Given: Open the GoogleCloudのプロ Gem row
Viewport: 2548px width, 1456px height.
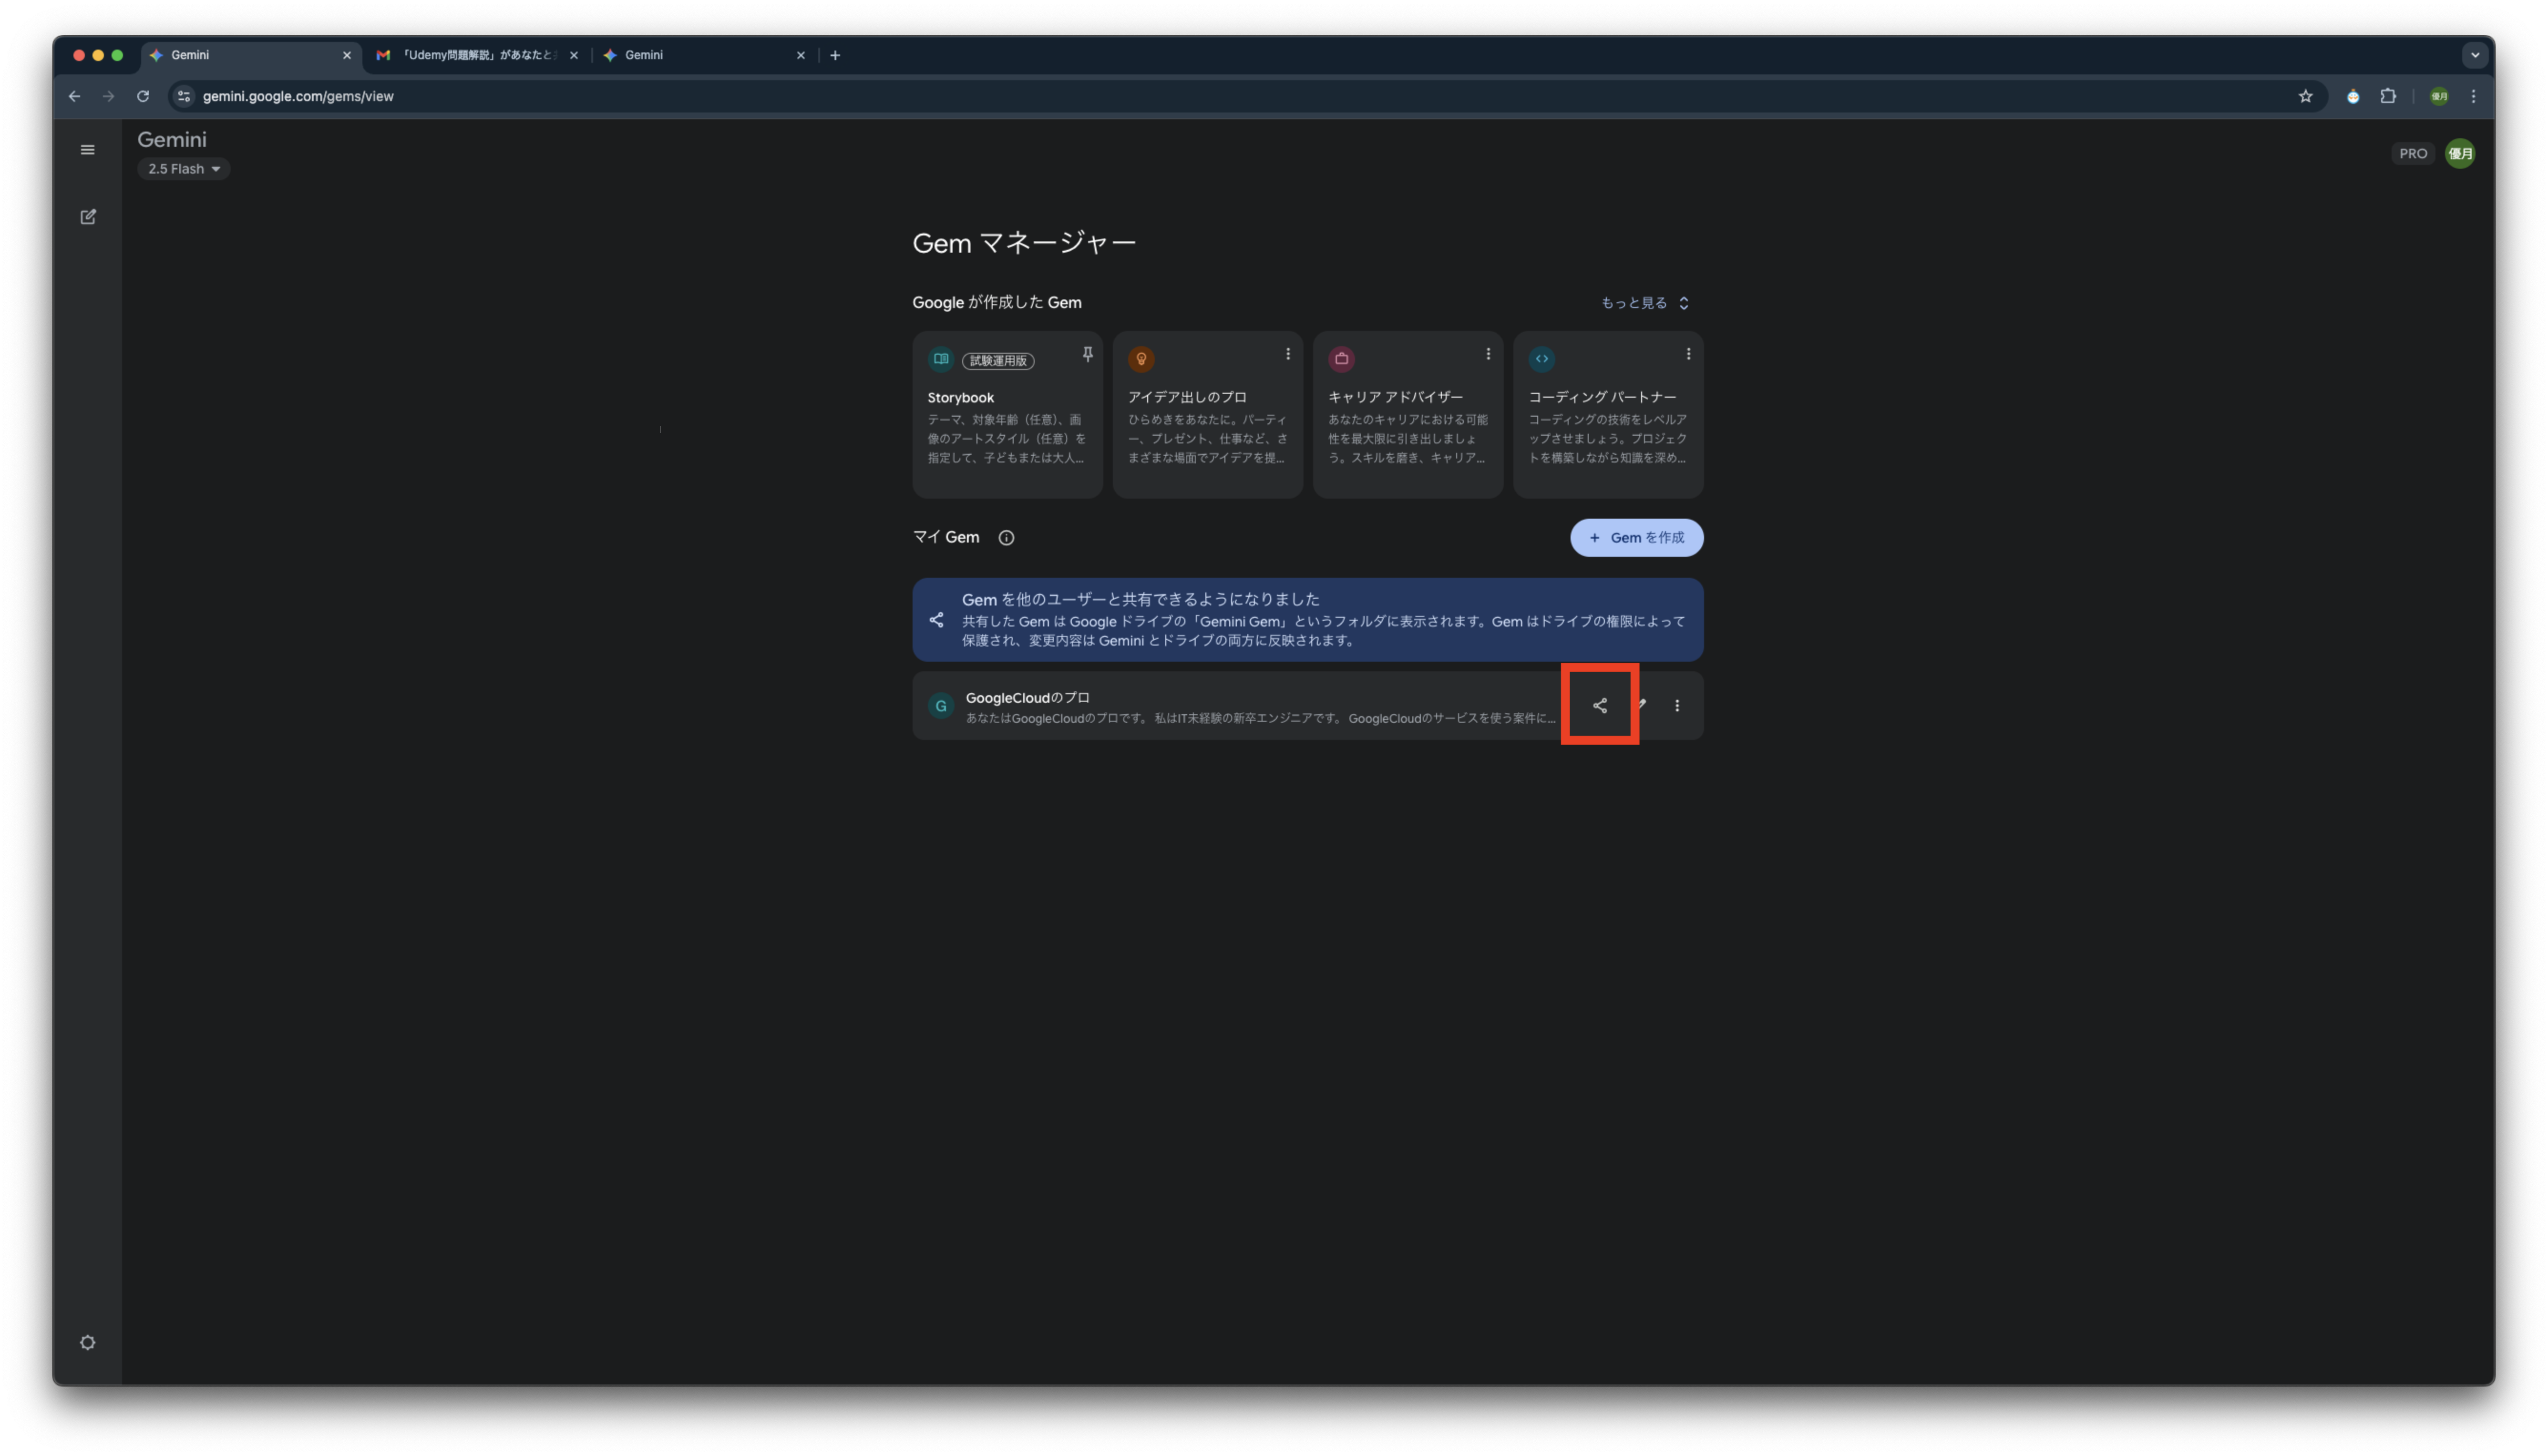Looking at the screenshot, I should click(x=1308, y=706).
